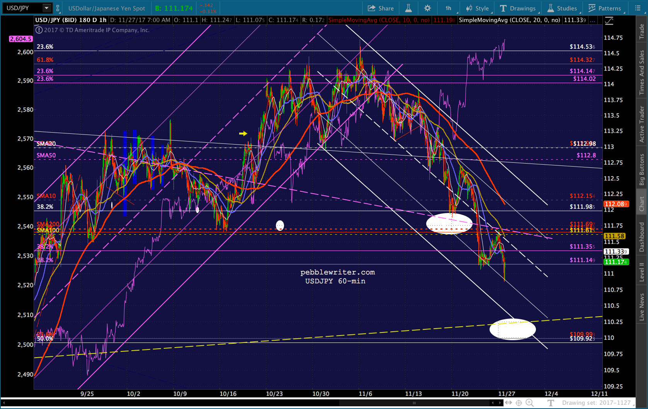Viewport: 648px width, 409px height.
Task: Click the 10/16 date label on time axis
Action: 228,394
